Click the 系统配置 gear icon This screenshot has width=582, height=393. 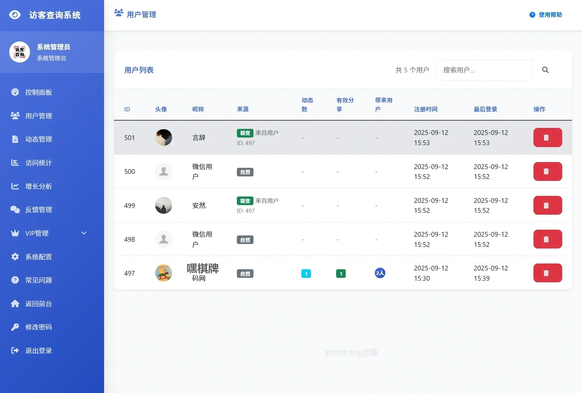[x=15, y=256]
